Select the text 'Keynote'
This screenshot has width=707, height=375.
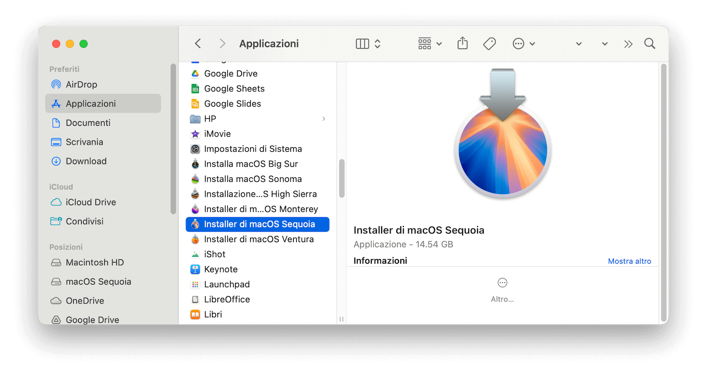(x=221, y=269)
